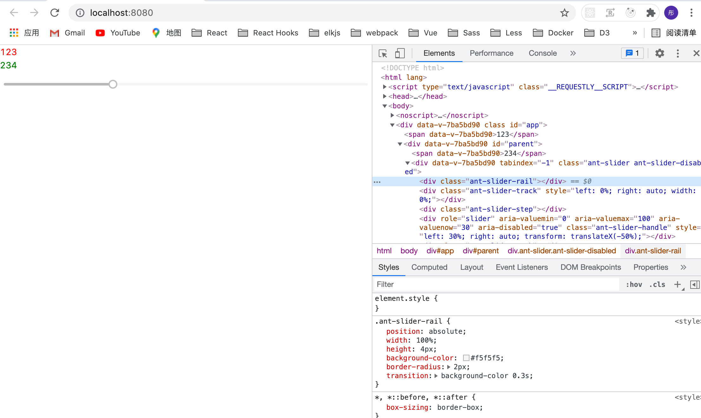Switch to the Console panel tab
This screenshot has height=418, width=701.
[x=542, y=53]
